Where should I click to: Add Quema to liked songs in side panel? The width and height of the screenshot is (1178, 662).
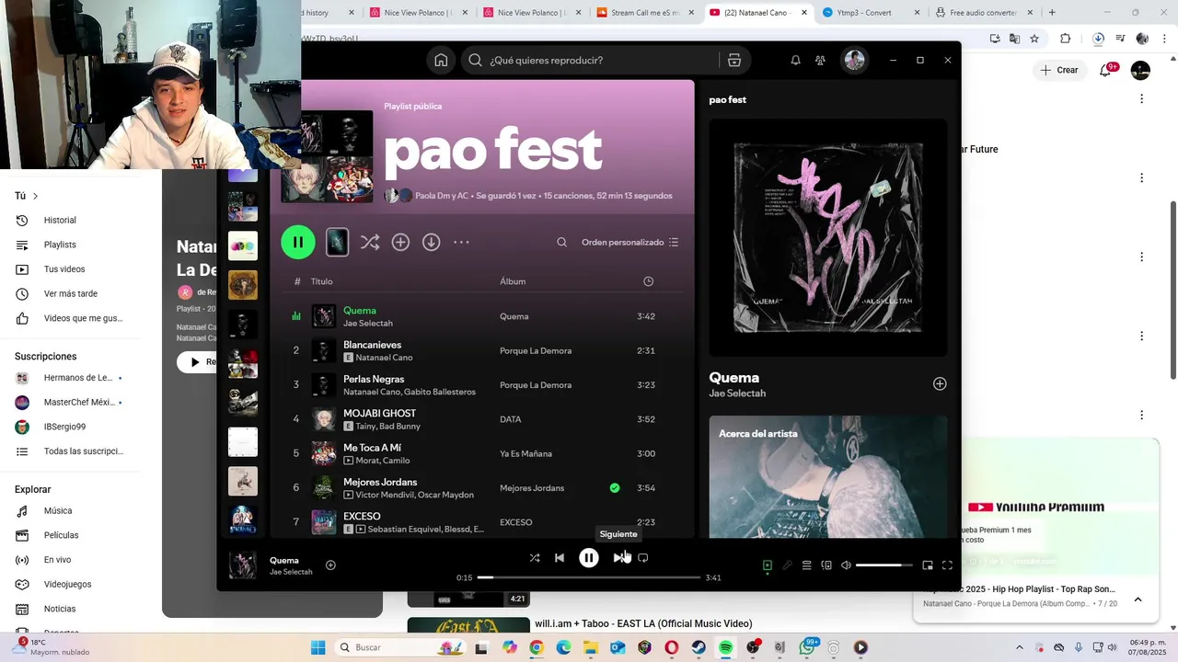point(940,383)
